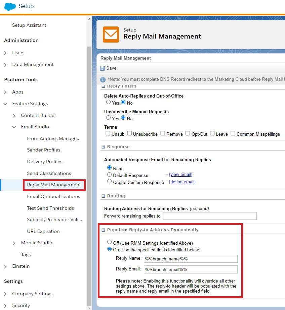
Task: Click sidebar scrollbar down arrow
Action: point(89,308)
